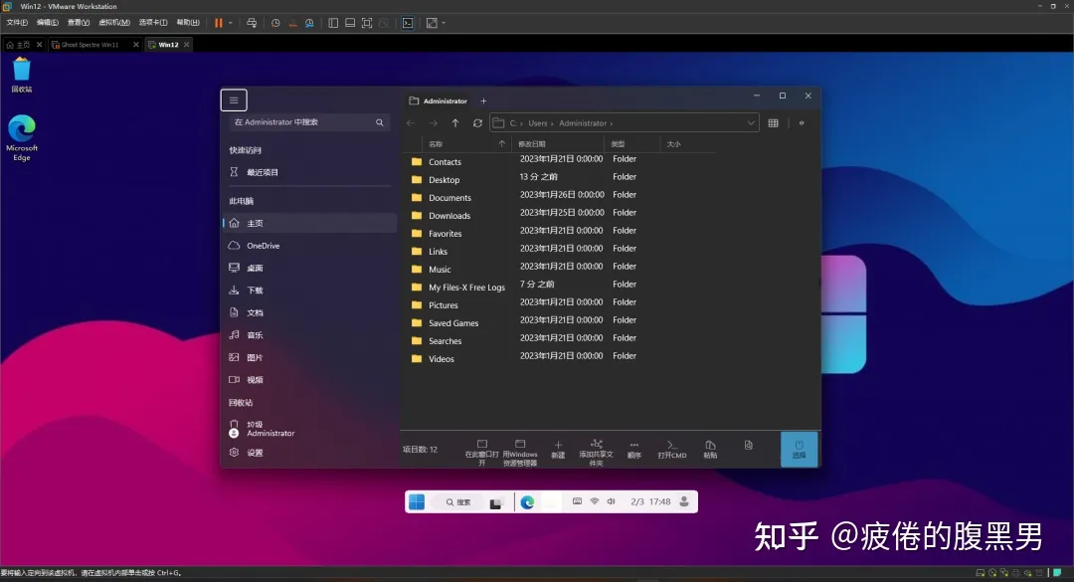
Task: Sort by 名称 column arrow
Action: 501,144
